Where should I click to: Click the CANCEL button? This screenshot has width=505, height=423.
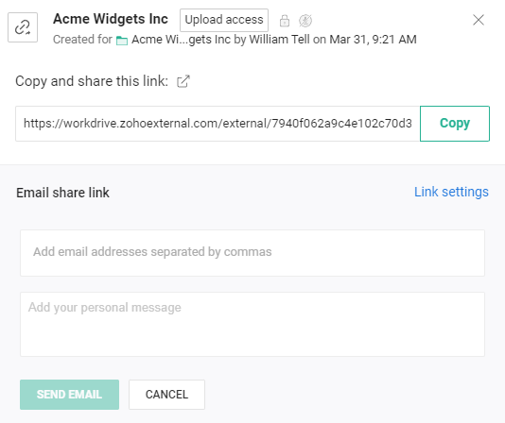[166, 395]
